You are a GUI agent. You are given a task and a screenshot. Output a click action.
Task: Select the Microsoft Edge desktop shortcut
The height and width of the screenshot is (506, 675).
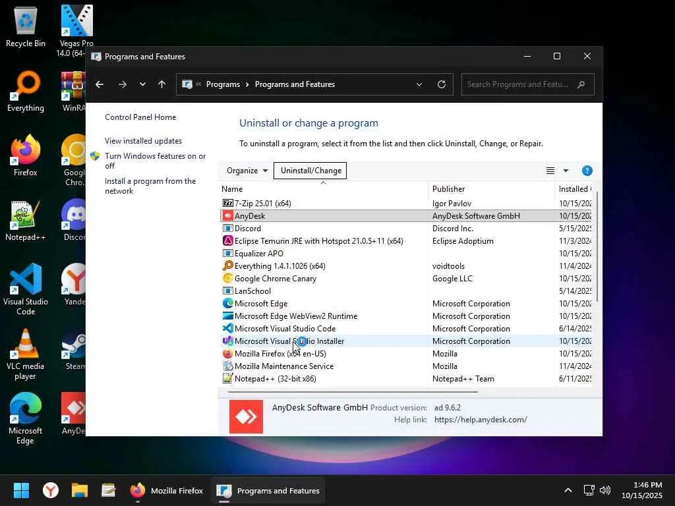pos(26,418)
